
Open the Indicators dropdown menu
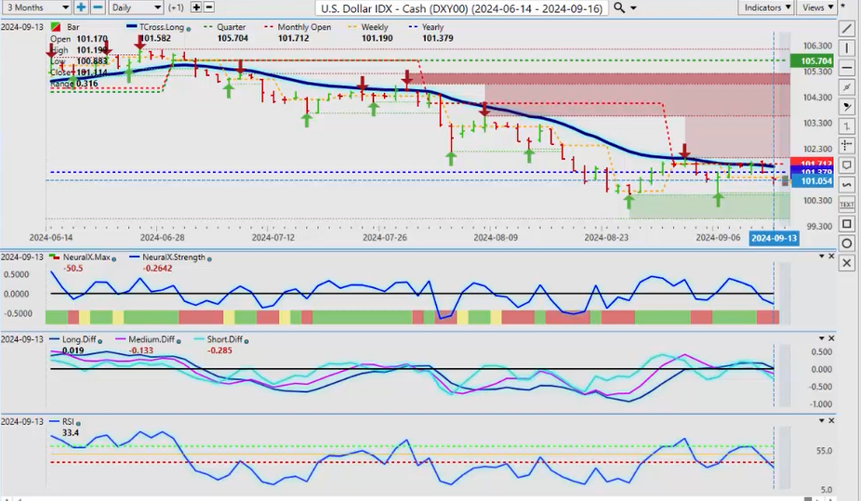766,7
